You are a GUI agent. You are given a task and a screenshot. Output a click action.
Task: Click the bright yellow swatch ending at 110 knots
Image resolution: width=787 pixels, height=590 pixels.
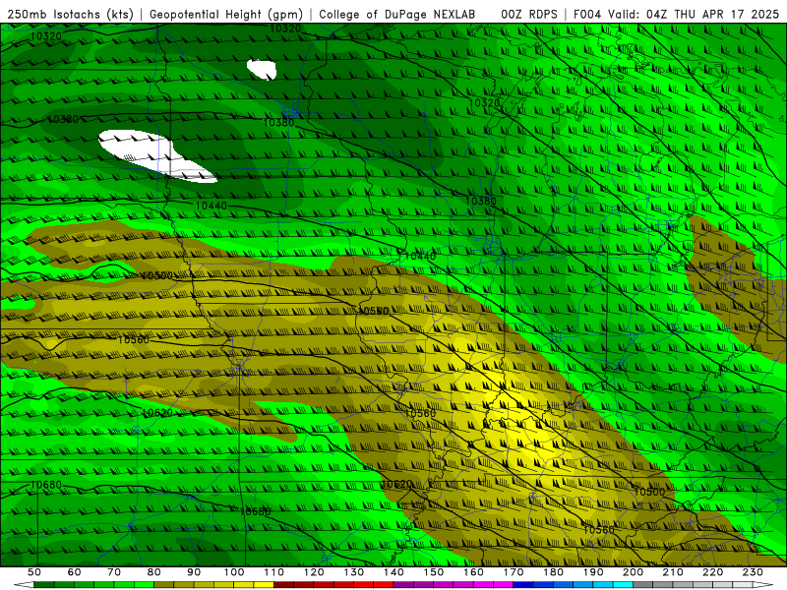[x=264, y=585]
